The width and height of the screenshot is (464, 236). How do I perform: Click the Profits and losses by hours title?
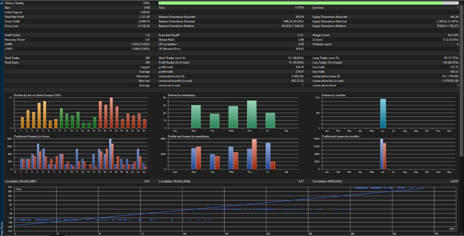coord(32,136)
